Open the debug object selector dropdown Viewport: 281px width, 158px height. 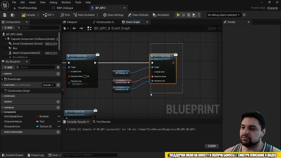pos(223,15)
